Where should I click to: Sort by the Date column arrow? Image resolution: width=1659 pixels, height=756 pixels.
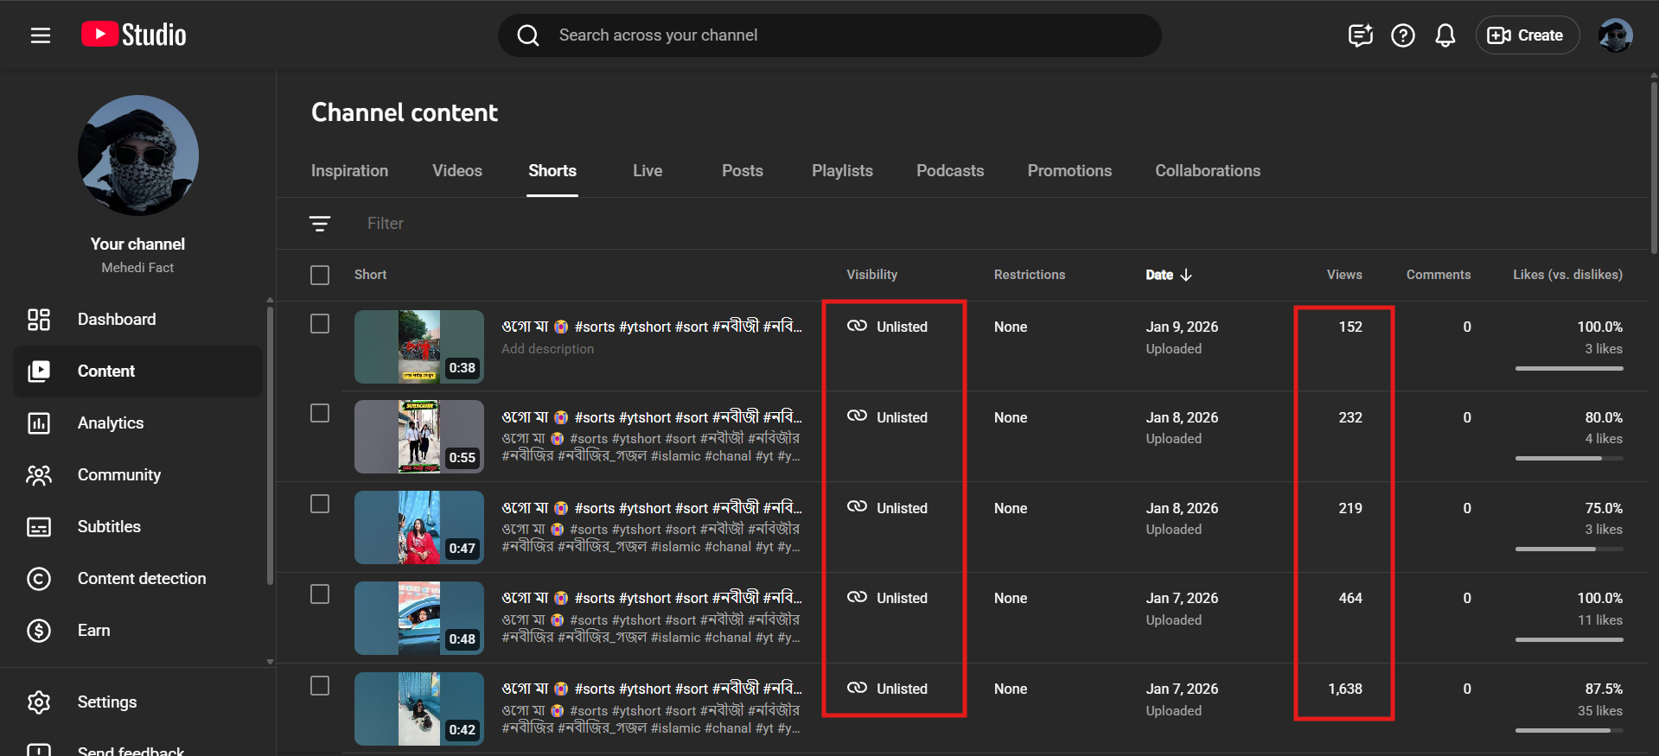tap(1186, 275)
